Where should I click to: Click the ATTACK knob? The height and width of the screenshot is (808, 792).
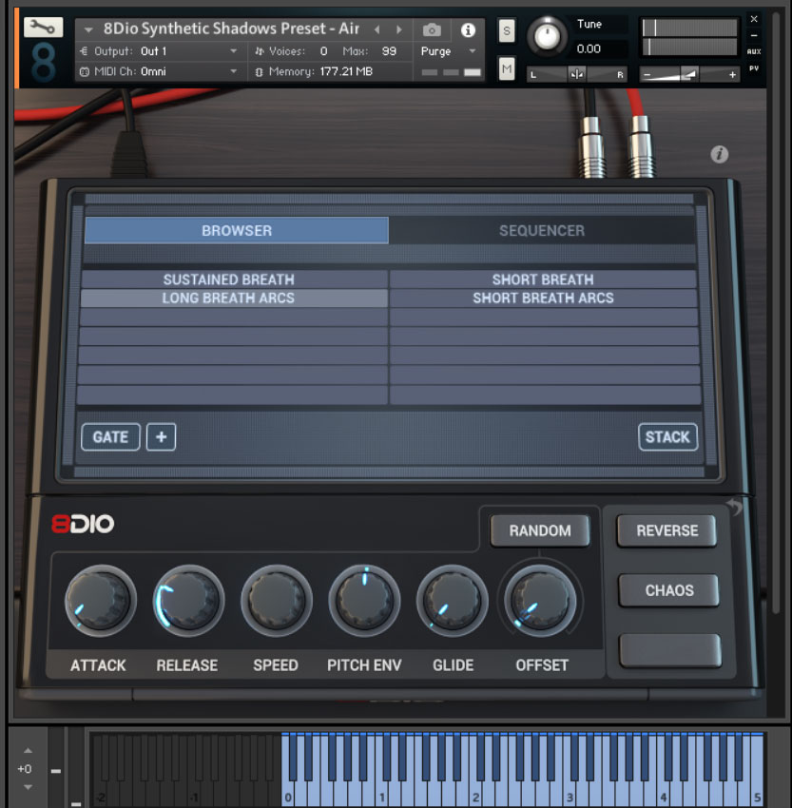tap(99, 601)
